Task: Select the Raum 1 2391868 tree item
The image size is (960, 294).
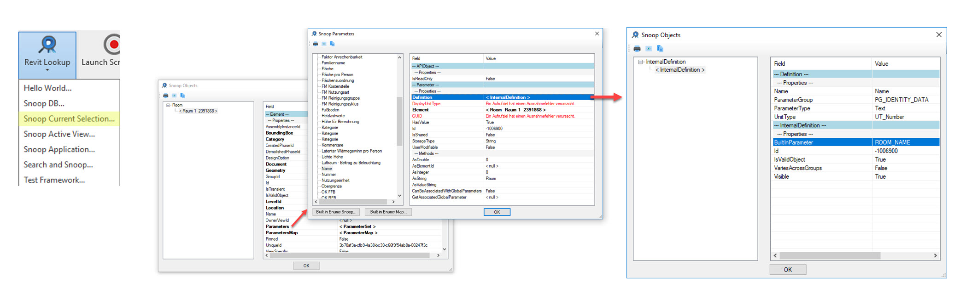Action: pyautogui.click(x=198, y=111)
